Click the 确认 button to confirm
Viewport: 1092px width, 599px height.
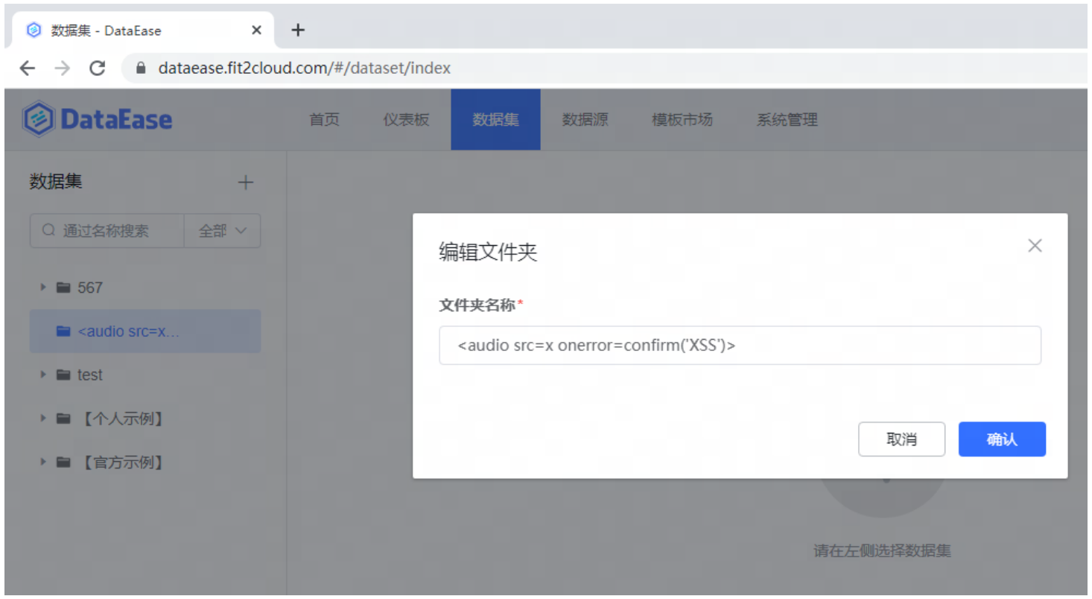pos(1001,440)
